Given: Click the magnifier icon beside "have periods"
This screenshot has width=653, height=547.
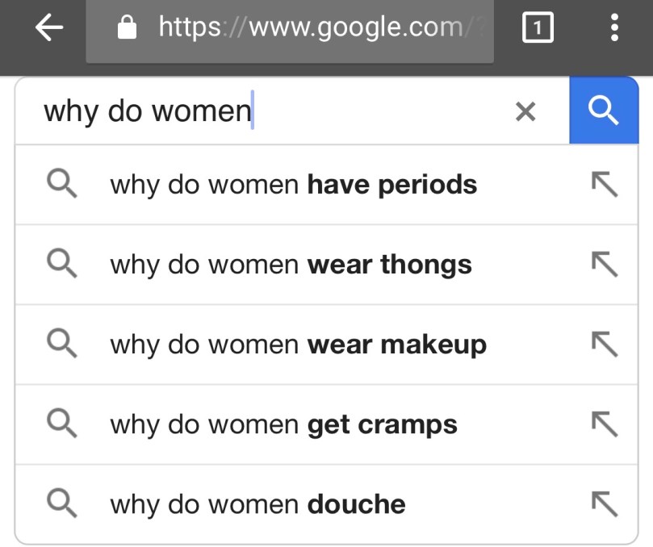Looking at the screenshot, I should [61, 185].
